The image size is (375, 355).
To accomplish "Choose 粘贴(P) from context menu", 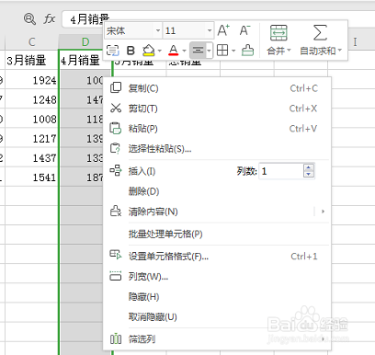I will click(x=217, y=129).
